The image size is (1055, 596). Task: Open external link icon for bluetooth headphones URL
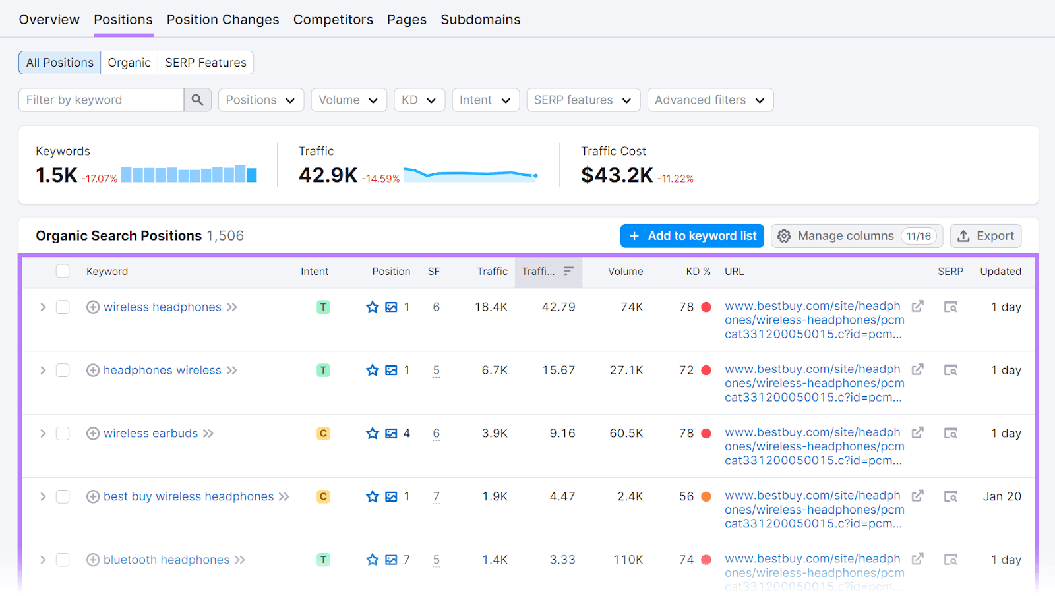coord(918,558)
